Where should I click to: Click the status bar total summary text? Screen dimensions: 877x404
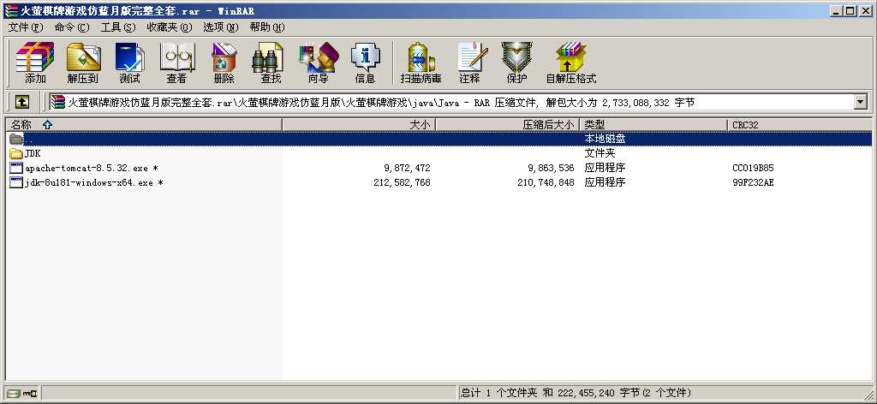(576, 394)
